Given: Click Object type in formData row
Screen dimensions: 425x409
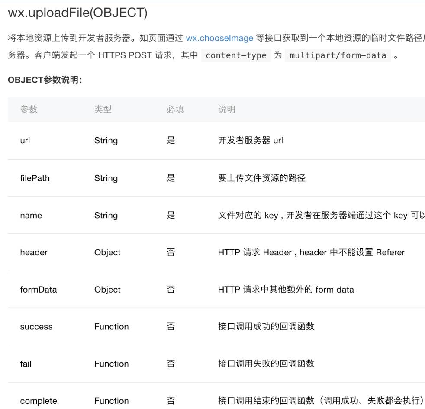Looking at the screenshot, I should pos(107,290).
